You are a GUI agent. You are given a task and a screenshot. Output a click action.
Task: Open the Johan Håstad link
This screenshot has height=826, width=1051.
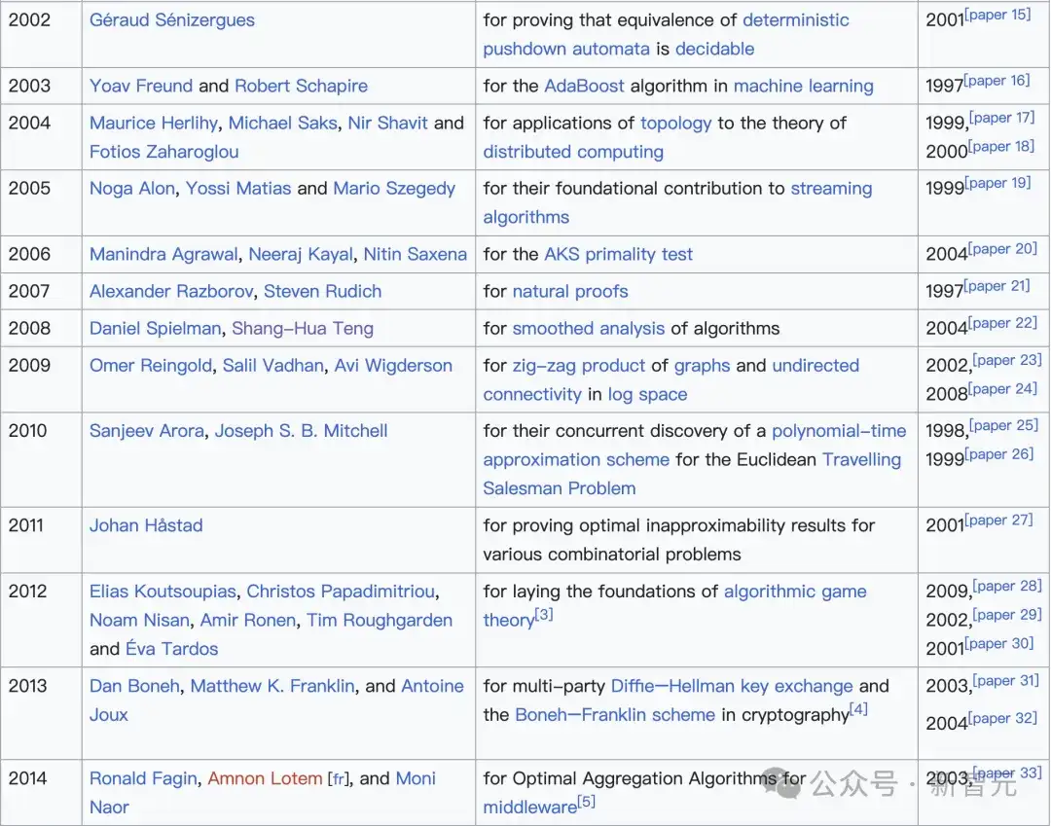[x=146, y=525]
